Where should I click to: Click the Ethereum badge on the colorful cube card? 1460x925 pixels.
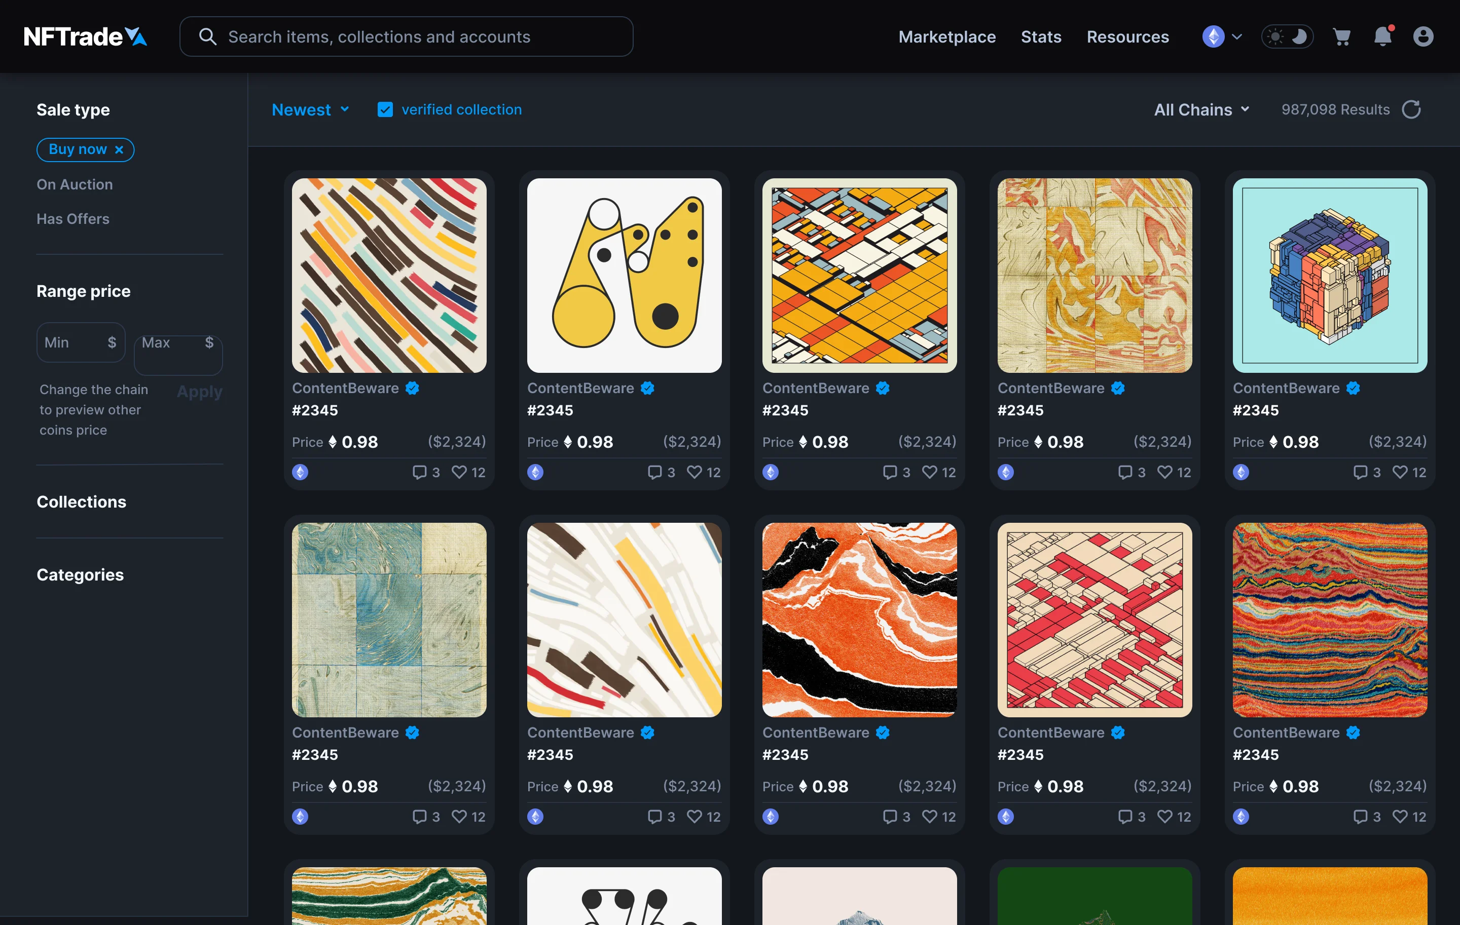click(x=1241, y=472)
